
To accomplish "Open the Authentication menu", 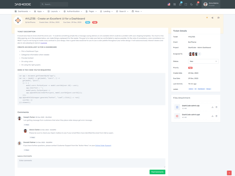I will click(x=73, y=11).
